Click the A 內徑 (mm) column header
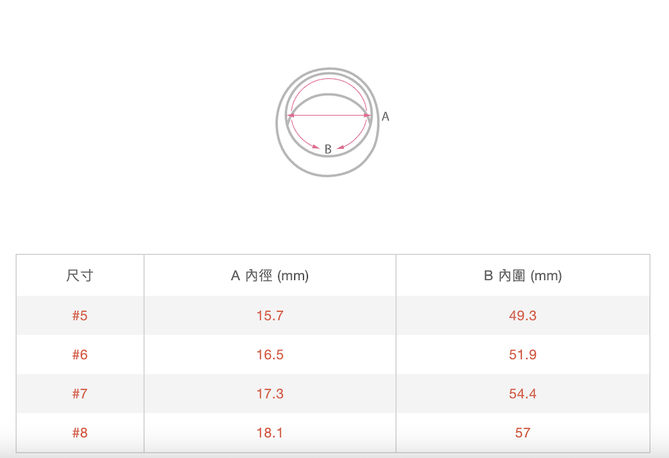The height and width of the screenshot is (458, 669). tap(270, 275)
